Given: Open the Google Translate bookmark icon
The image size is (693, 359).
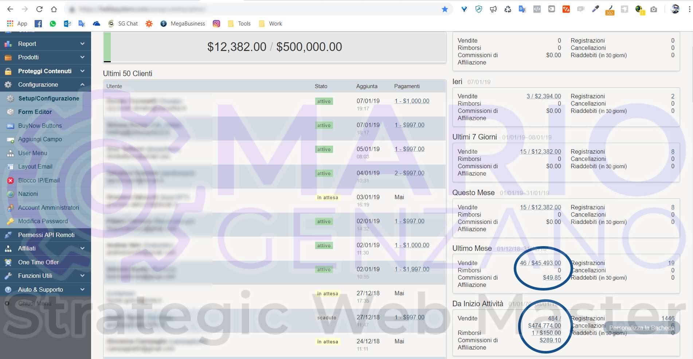Looking at the screenshot, I should 82,24.
